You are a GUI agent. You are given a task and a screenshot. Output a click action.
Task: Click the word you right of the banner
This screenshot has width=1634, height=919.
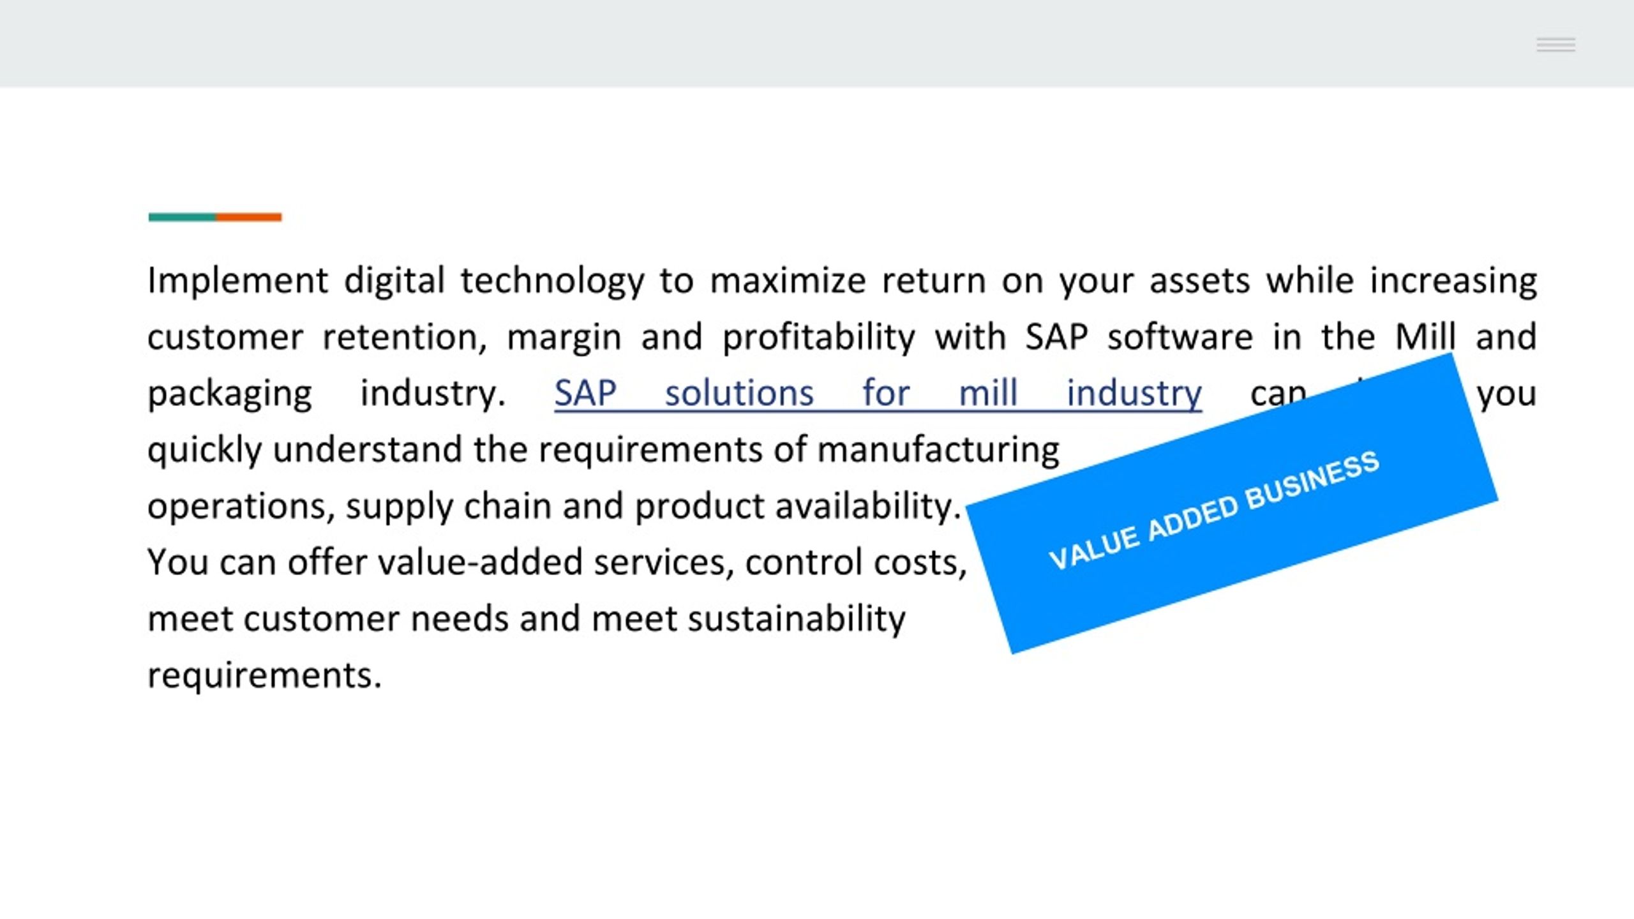pyautogui.click(x=1506, y=395)
